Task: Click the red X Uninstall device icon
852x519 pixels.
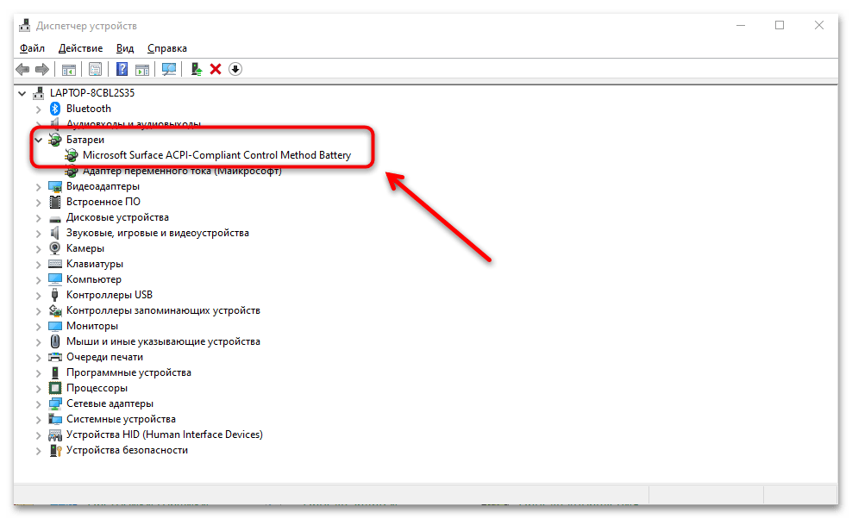Action: [216, 69]
